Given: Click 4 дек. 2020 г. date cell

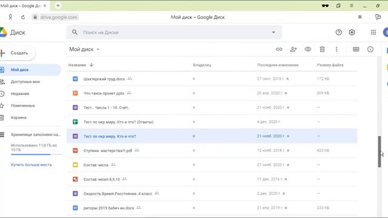Looking at the screenshot, I should tap(269, 122).
